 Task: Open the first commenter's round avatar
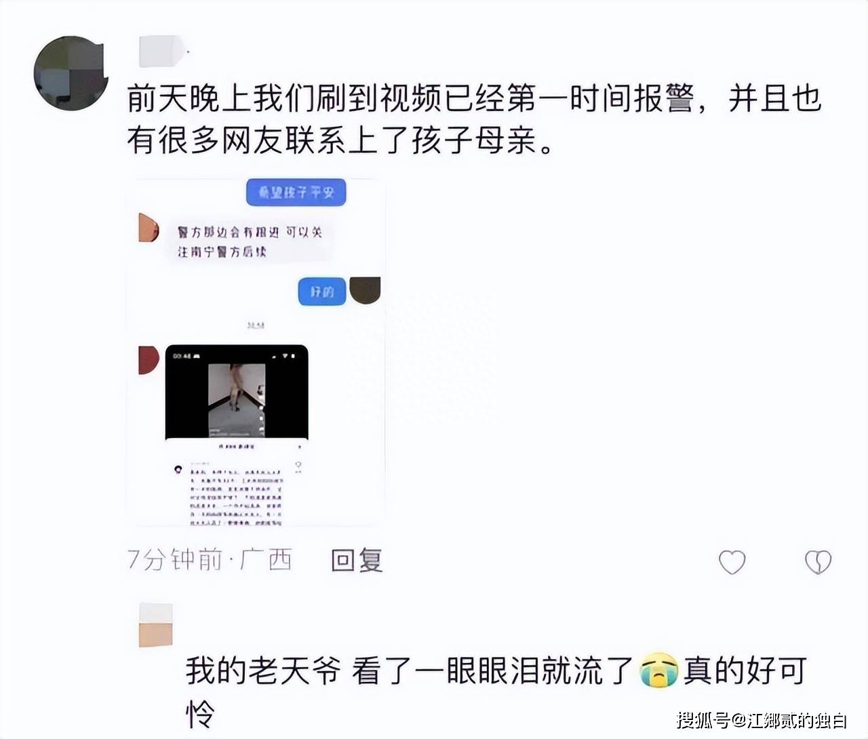pos(71,73)
